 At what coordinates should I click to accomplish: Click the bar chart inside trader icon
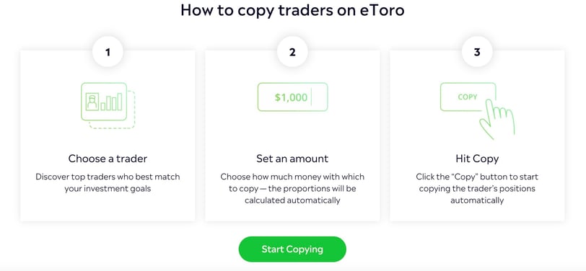111,102
